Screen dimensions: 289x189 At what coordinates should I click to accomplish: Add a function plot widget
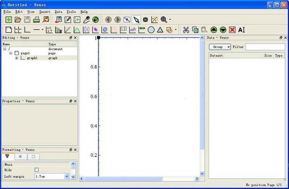[77, 30]
